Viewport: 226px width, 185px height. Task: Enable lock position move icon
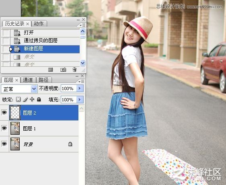32,99
